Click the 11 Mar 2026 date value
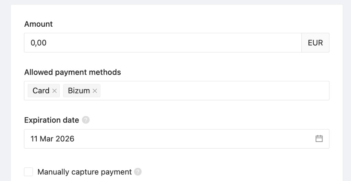 click(x=52, y=139)
